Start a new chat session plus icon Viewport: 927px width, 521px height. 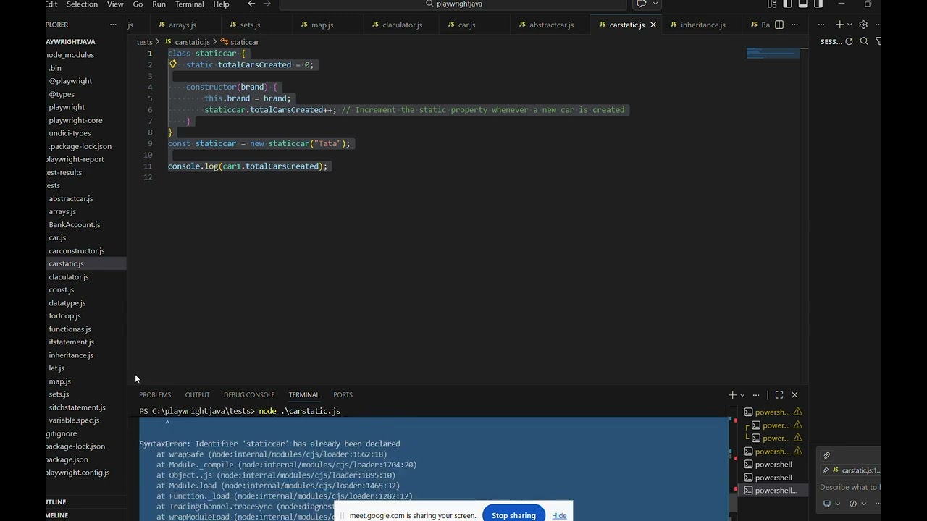pos(840,25)
